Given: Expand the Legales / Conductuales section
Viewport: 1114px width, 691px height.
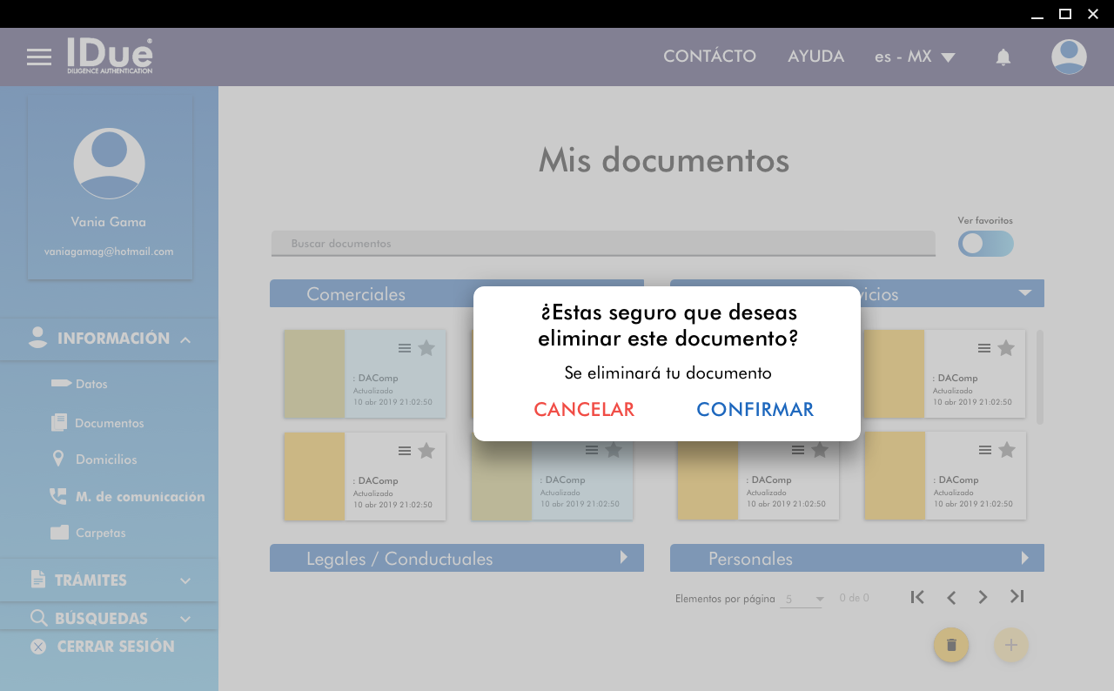Looking at the screenshot, I should tap(623, 558).
